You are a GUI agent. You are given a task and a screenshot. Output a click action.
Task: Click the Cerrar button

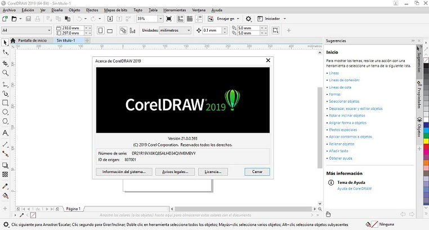pyautogui.click(x=257, y=172)
